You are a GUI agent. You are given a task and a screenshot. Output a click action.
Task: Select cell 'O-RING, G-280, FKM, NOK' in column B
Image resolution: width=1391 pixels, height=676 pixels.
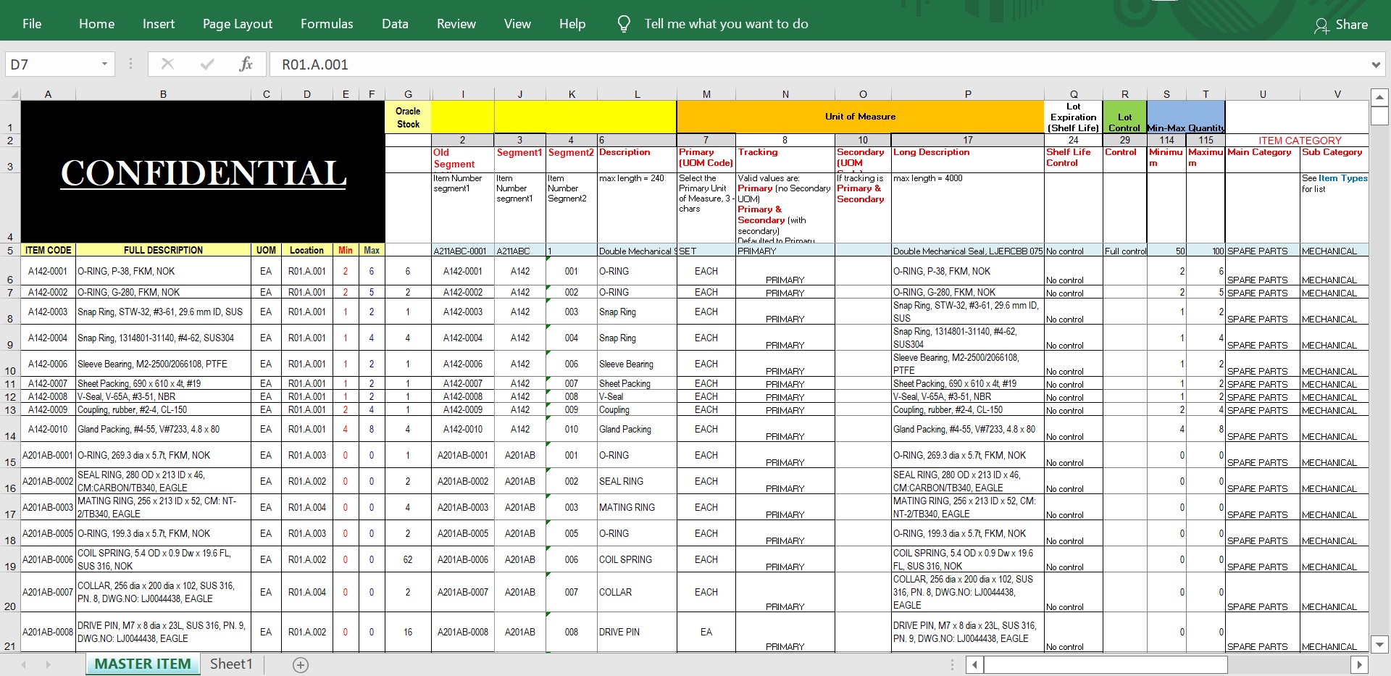click(x=163, y=293)
